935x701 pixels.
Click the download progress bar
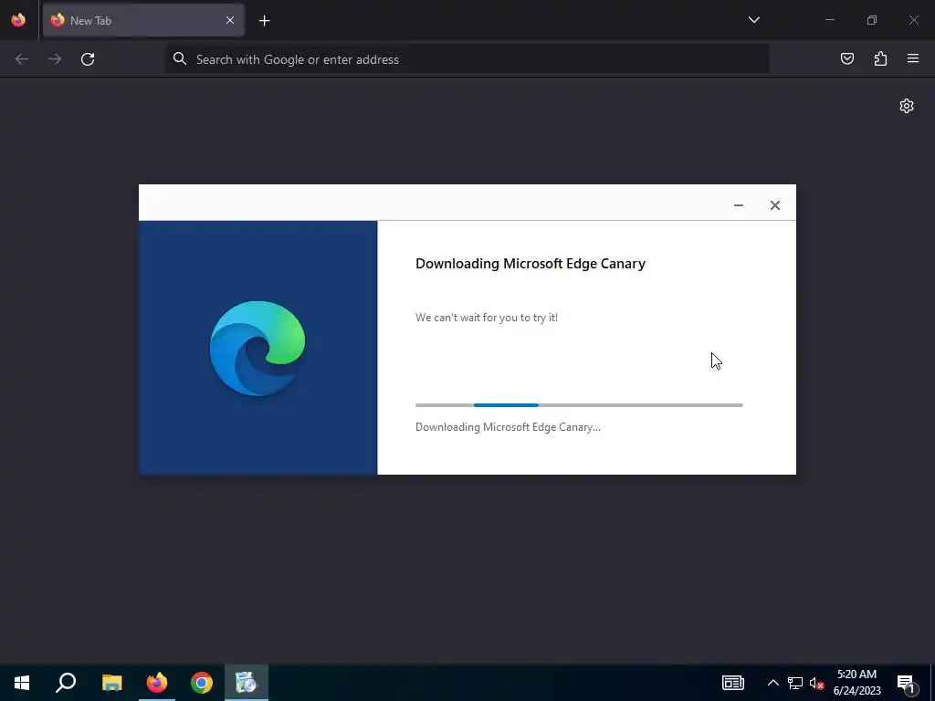(579, 405)
